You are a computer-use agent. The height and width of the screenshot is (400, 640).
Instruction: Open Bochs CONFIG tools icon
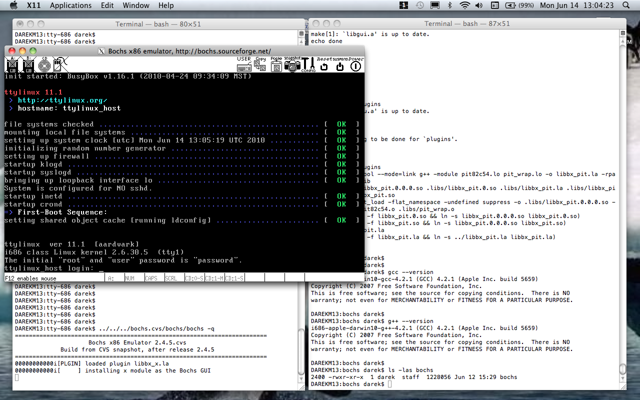pyautogui.click(x=308, y=64)
